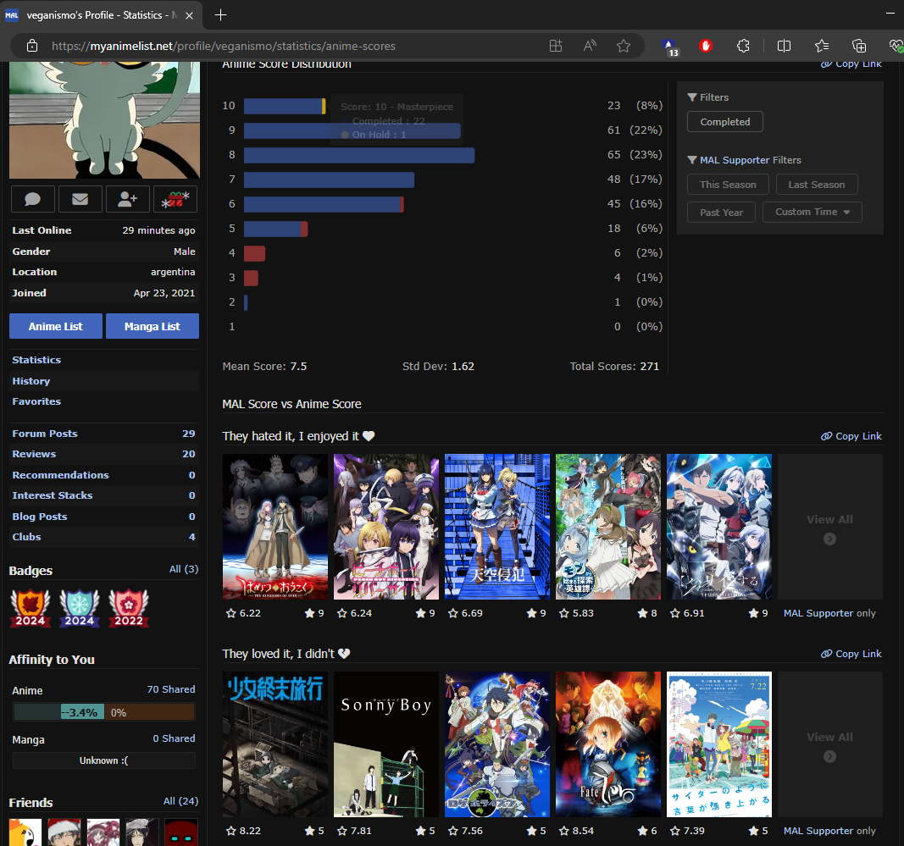This screenshot has height=846, width=904.
Task: Open the anime poster rated 7.39
Action: (x=719, y=744)
